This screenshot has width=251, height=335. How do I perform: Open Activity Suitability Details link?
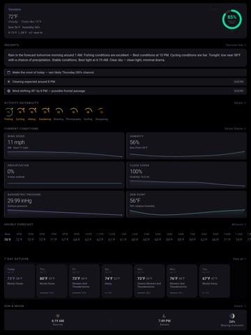pos(240,103)
